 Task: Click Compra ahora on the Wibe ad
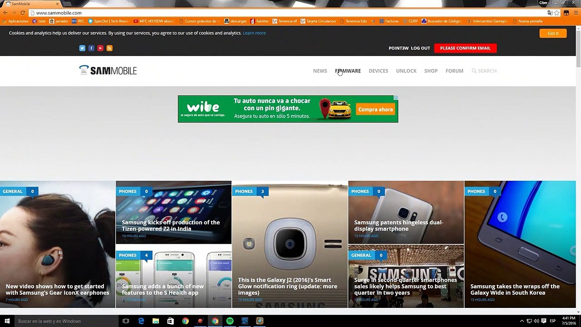[375, 109]
